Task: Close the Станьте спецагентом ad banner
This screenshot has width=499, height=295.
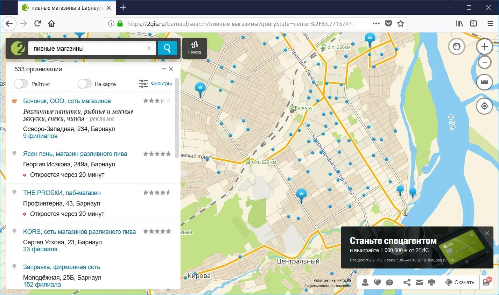Action: (487, 233)
